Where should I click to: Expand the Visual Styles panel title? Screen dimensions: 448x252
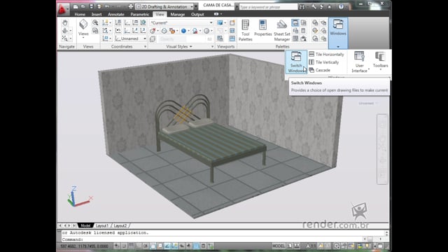point(179,47)
